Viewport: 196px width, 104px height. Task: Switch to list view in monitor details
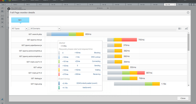180,29
